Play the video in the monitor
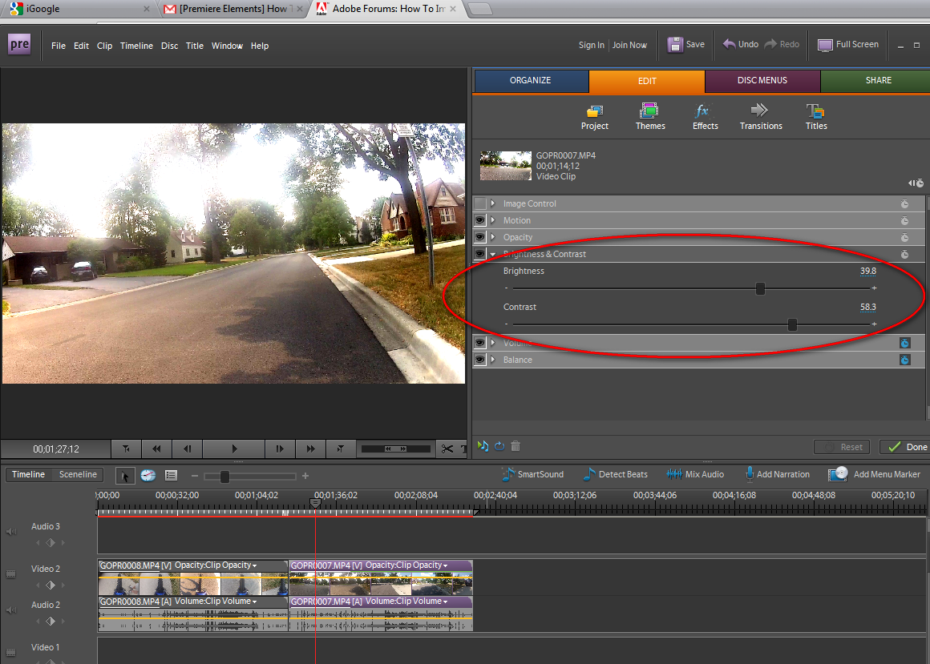This screenshot has width=930, height=664. click(x=234, y=449)
